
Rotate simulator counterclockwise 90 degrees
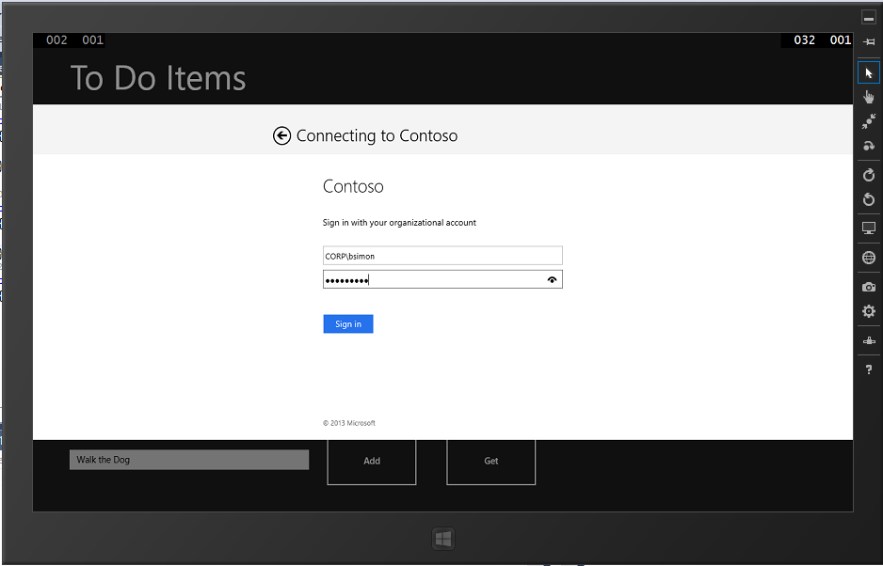click(x=868, y=199)
